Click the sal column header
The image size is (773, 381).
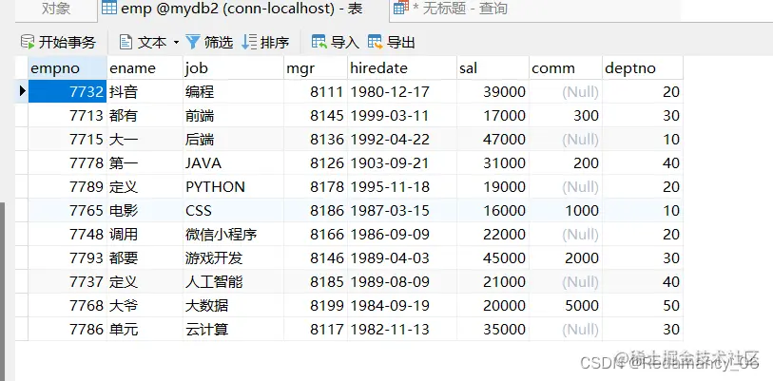click(493, 68)
